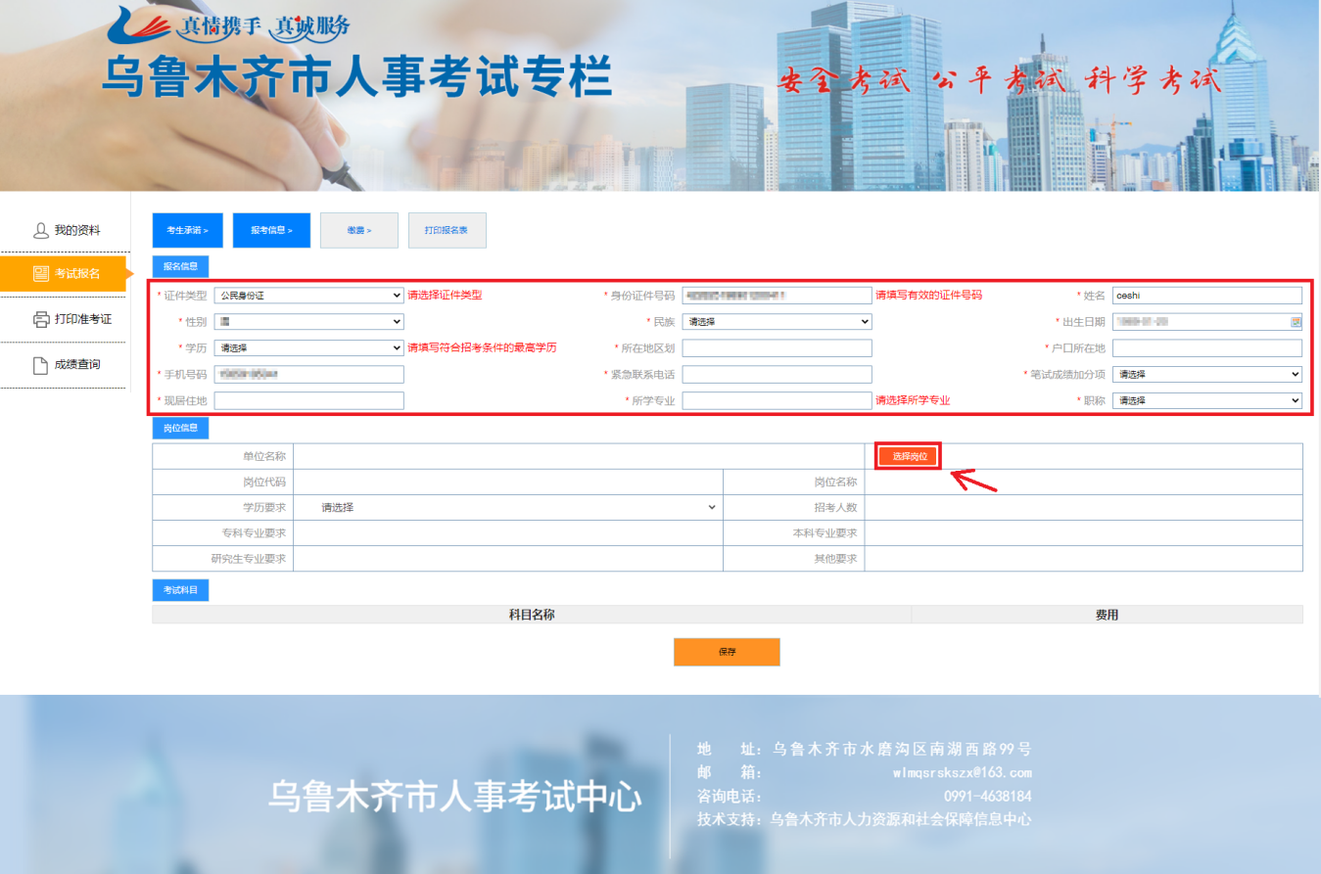Open the 打印报名表 step tab
The width and height of the screenshot is (1321, 874).
point(447,230)
